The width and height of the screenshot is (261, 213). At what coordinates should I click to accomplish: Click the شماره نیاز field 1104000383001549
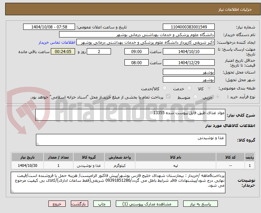pyautogui.click(x=189, y=27)
